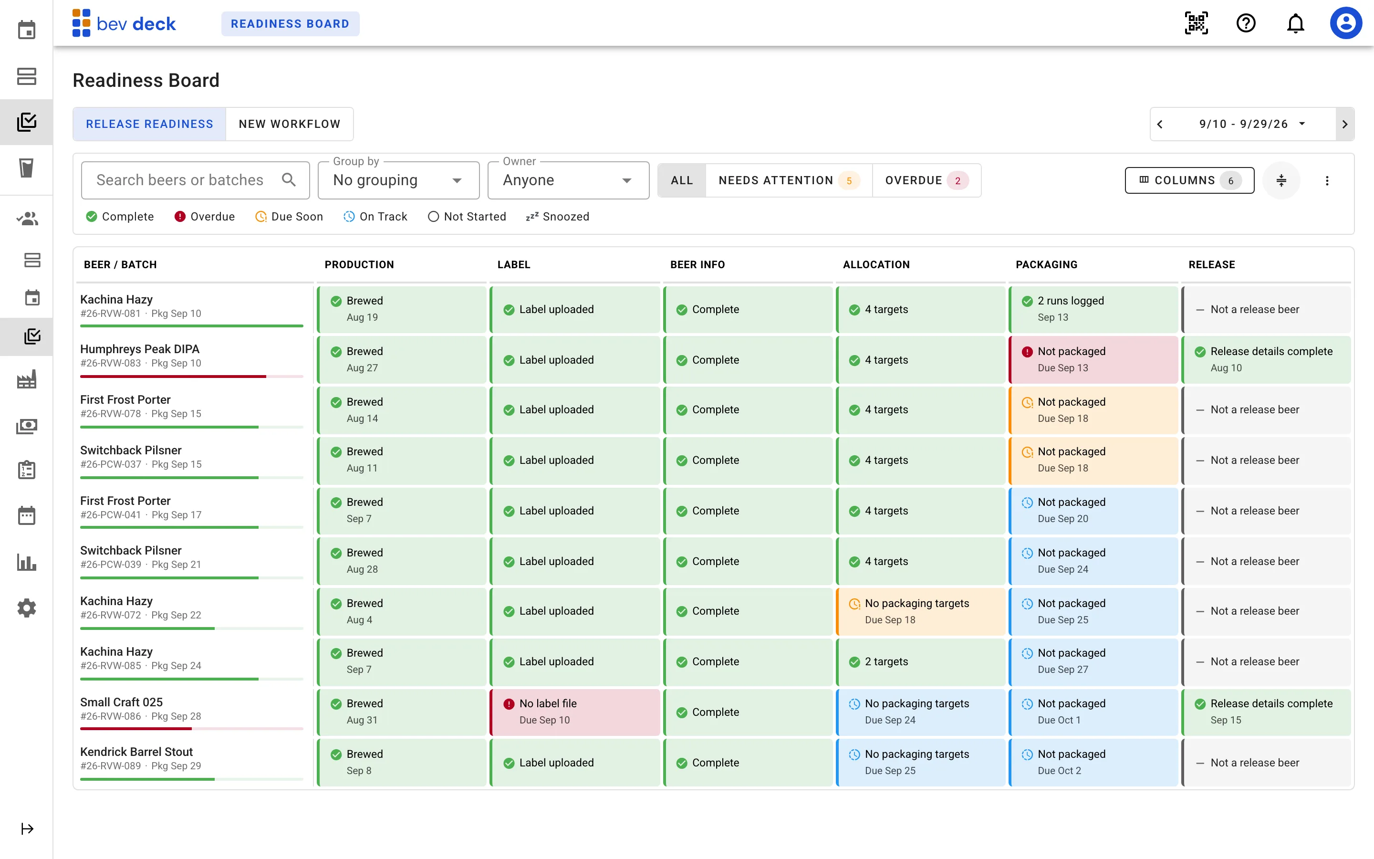Open the Columns button
This screenshot has height=859, width=1374.
pyautogui.click(x=1189, y=180)
